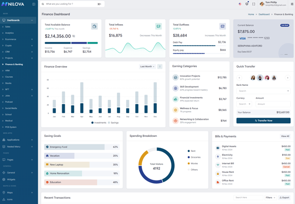Click Tom Phillip's profile avatar
Image resolution: width=295 pixels, height=204 pixels.
[x=262, y=4]
